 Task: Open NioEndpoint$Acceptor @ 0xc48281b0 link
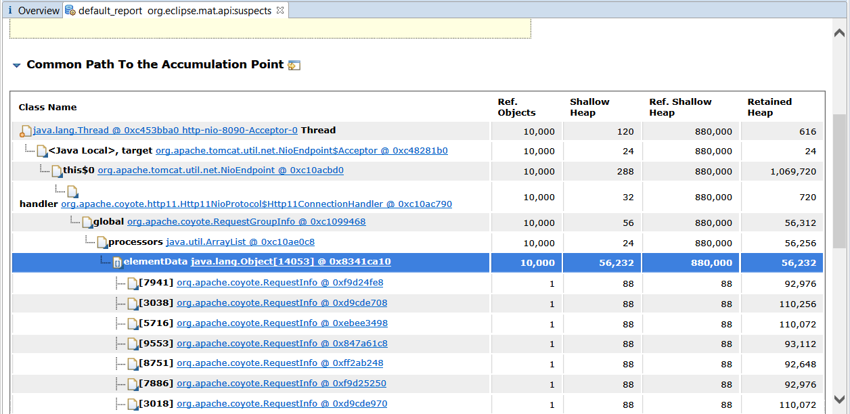tap(301, 150)
